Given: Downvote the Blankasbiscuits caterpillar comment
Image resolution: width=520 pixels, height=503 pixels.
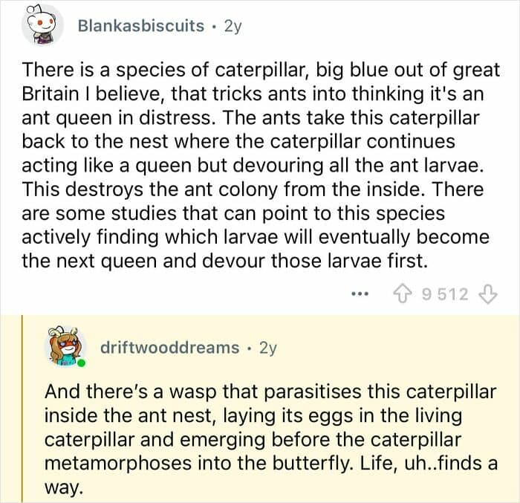Looking at the screenshot, I should (487, 294).
